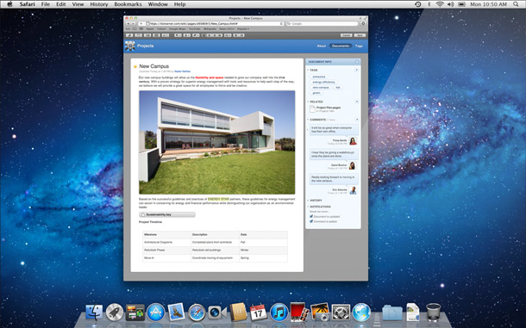Open the Projects wiki logo icon
Viewport: 526px width, 328px height.
pyautogui.click(x=130, y=46)
